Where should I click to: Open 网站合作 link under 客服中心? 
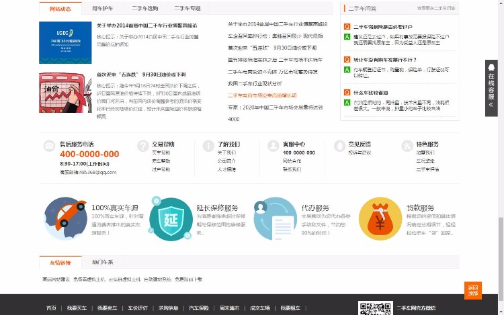coord(292,161)
